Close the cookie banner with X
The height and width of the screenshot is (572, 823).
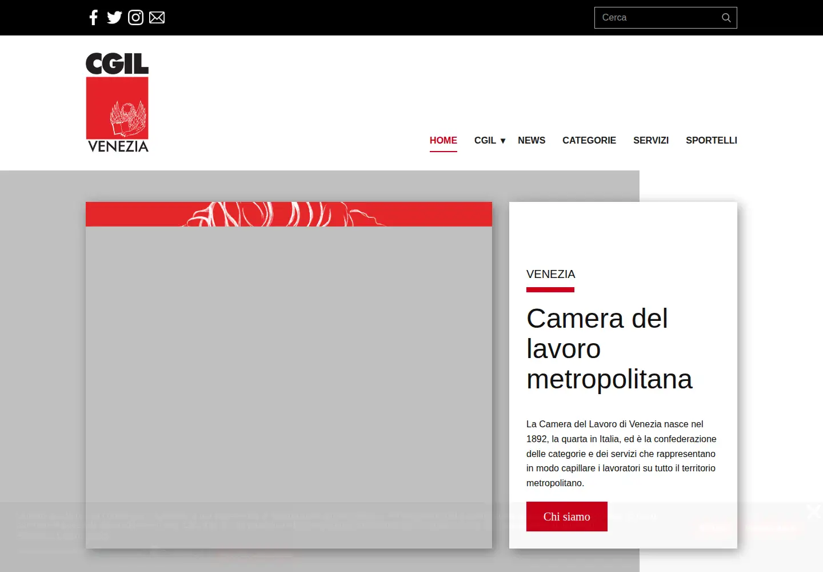(x=814, y=512)
